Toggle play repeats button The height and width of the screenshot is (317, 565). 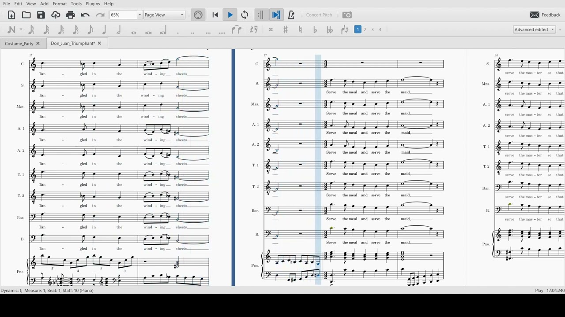click(260, 15)
